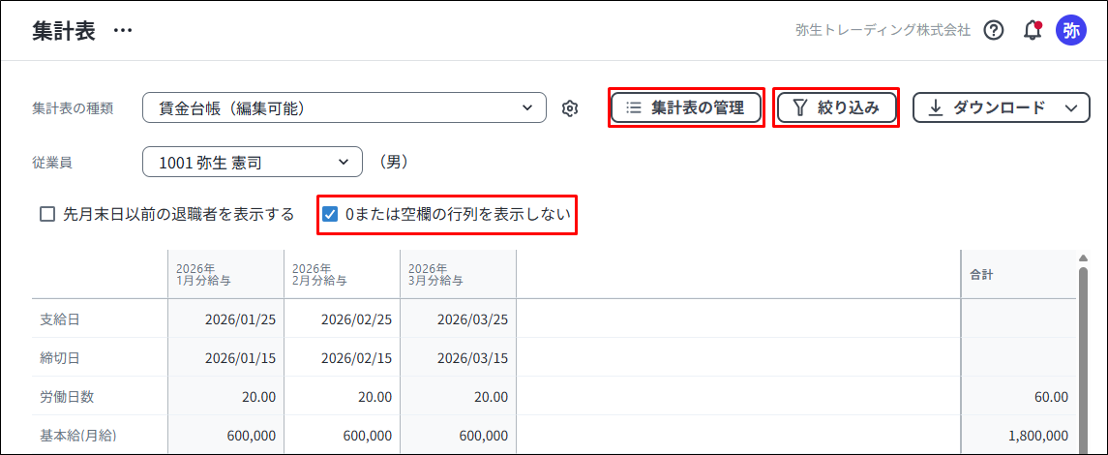Image resolution: width=1108 pixels, height=455 pixels.
Task: Select the 2026年3月分給与 column header
Action: pos(458,274)
